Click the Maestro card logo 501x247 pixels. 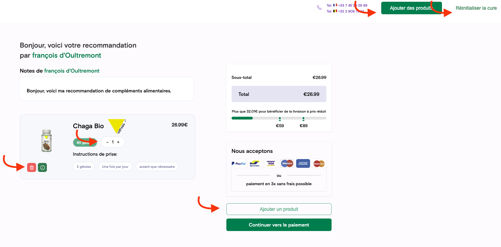287,163
